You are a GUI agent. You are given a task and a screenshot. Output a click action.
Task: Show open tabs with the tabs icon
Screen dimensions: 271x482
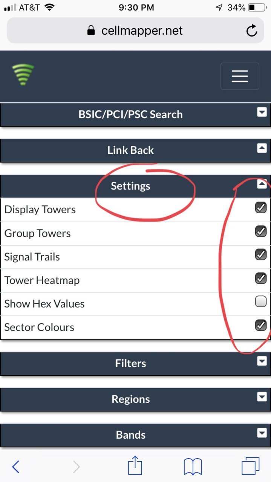(251, 466)
